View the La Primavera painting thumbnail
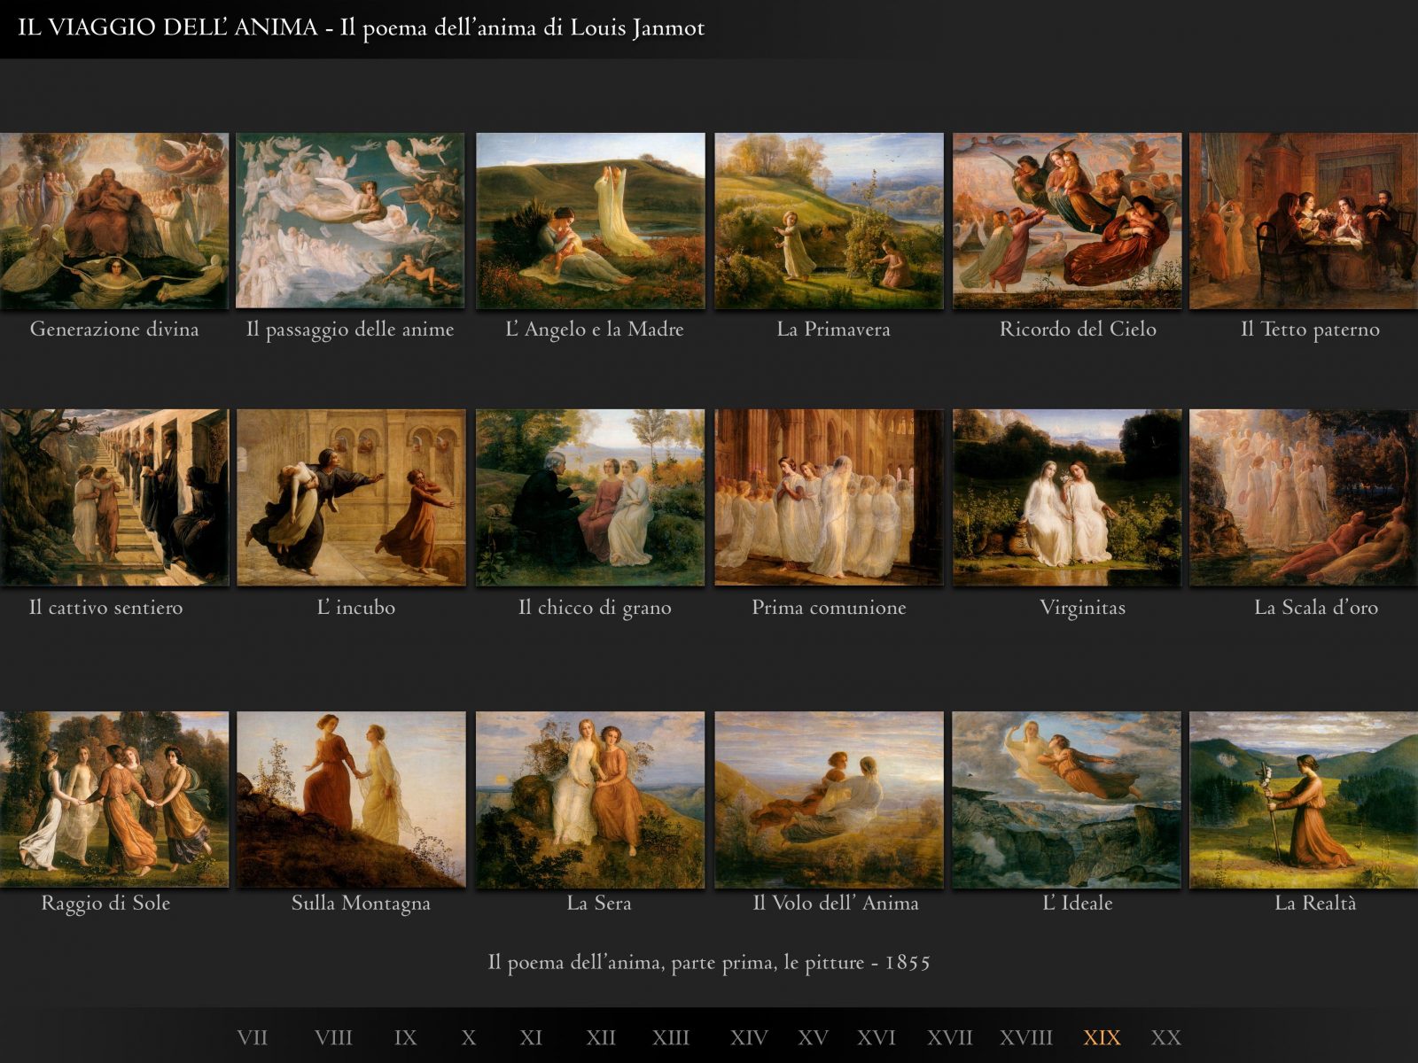Screen dimensions: 1418x1063 [x=829, y=221]
